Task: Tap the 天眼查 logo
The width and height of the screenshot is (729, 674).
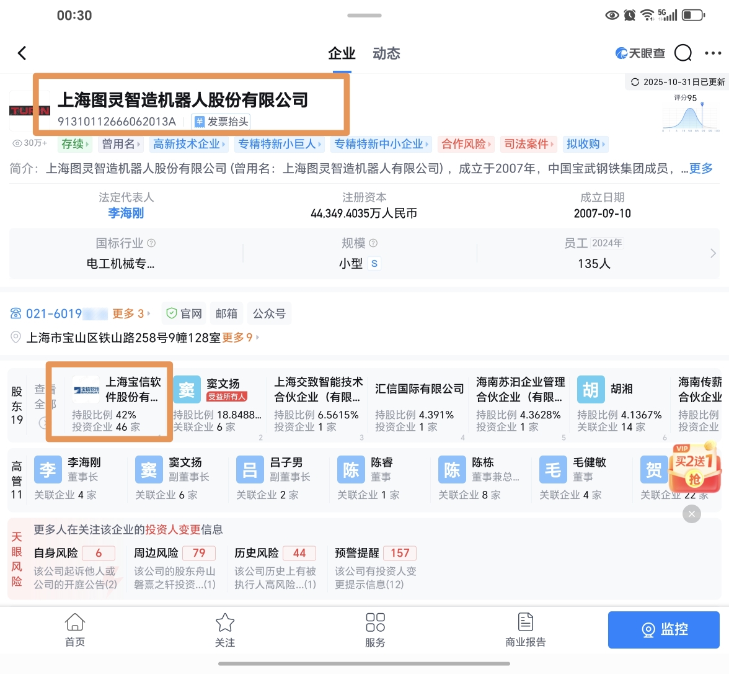Action: [640, 53]
